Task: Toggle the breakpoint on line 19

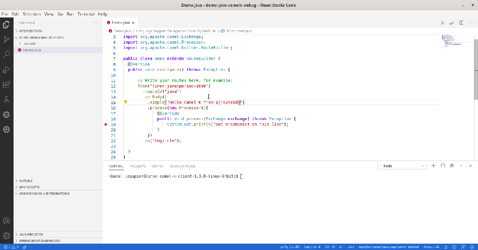Action: pyautogui.click(x=106, y=124)
